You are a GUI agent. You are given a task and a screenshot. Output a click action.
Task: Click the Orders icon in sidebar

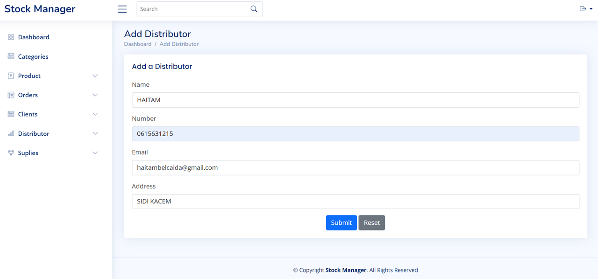[11, 95]
